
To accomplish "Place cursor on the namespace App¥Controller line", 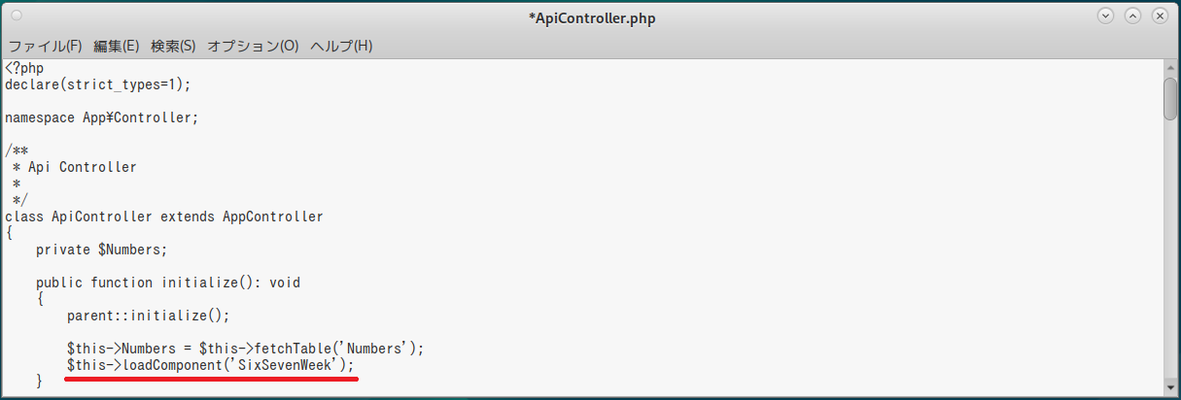I will click(x=101, y=117).
